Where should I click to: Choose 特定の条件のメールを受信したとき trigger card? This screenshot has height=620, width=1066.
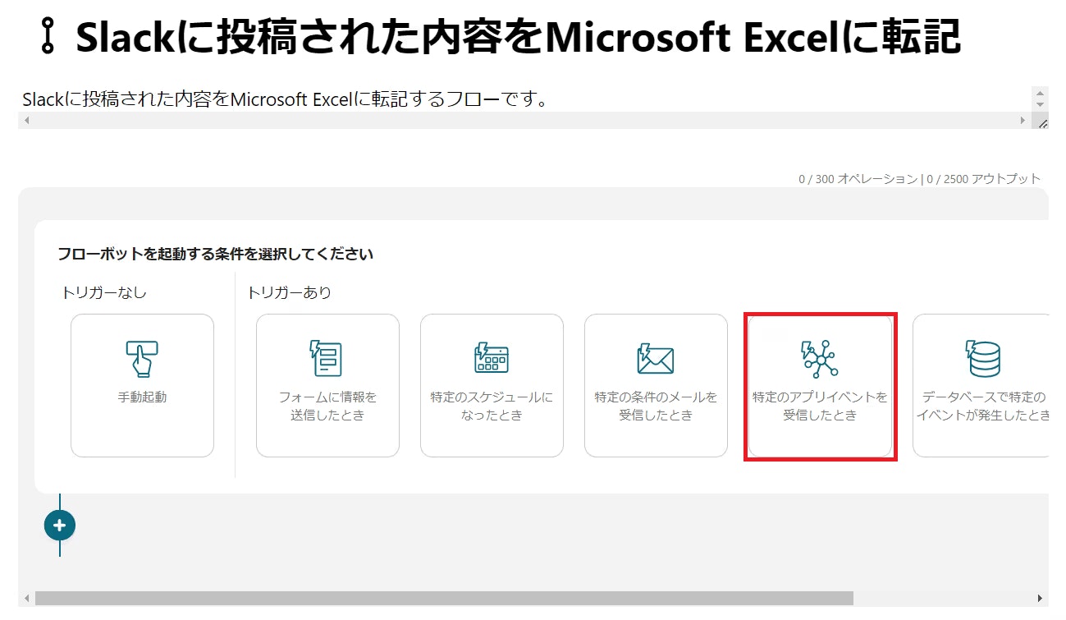point(656,385)
